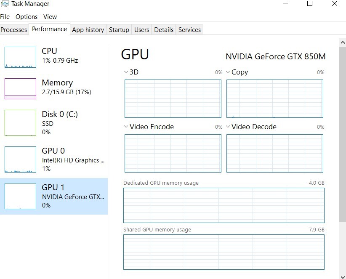This screenshot has width=346, height=279.
Task: Click the vertical scrollbar thumb
Action: click(x=343, y=134)
